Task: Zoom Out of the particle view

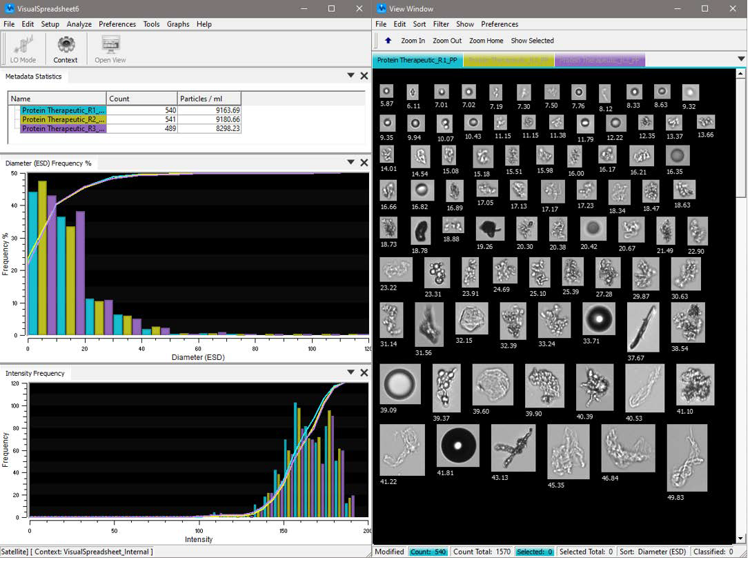Action: 447,40
